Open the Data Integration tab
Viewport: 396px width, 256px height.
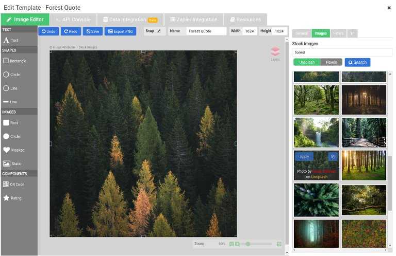tap(130, 20)
